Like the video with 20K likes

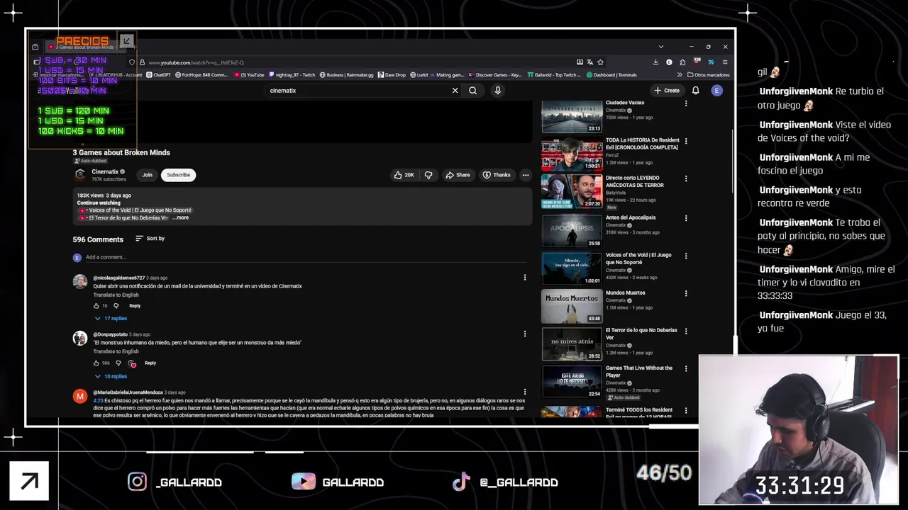[x=404, y=175]
